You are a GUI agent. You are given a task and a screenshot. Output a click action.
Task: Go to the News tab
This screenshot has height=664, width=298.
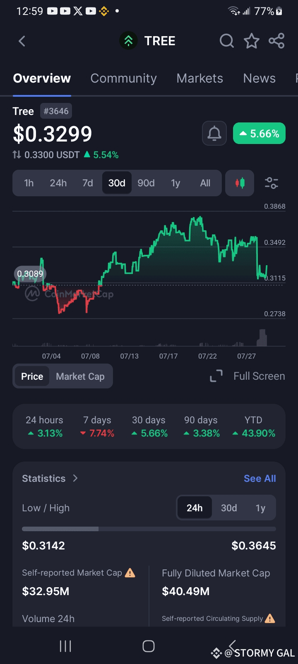click(259, 78)
